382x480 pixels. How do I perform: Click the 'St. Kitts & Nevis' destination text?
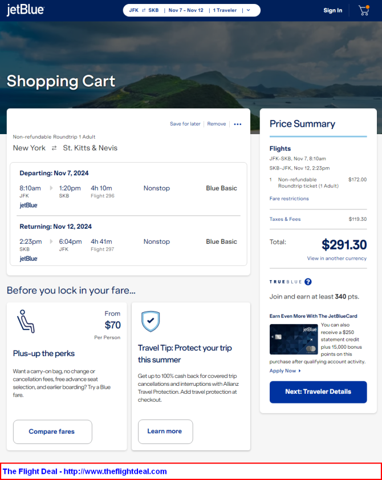(x=90, y=148)
